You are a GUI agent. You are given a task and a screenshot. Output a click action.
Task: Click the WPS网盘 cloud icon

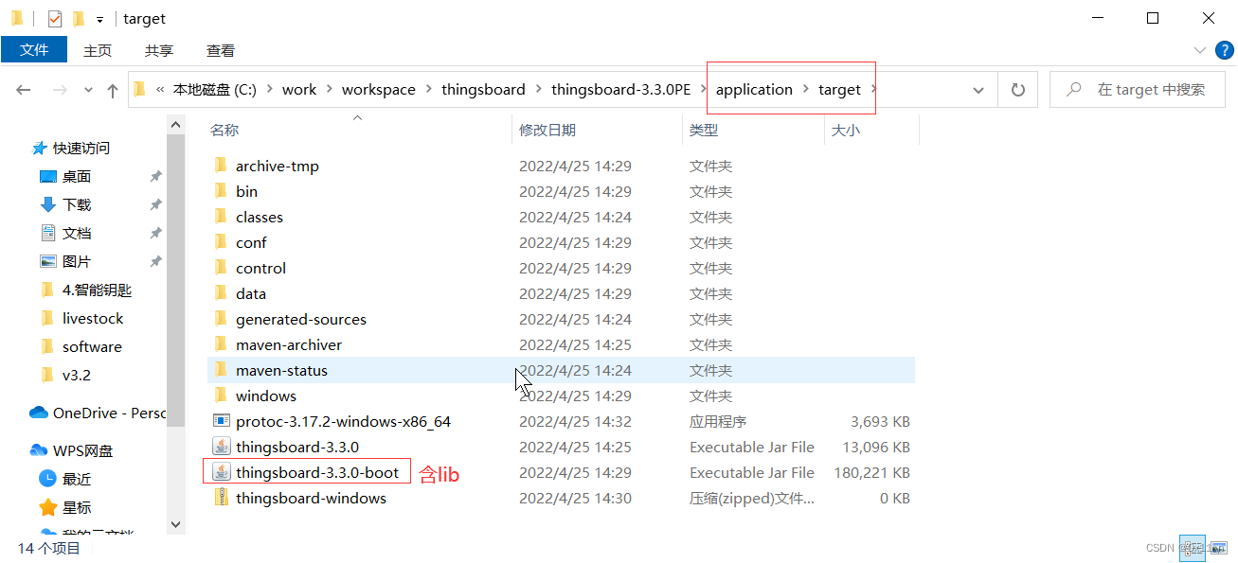(39, 450)
